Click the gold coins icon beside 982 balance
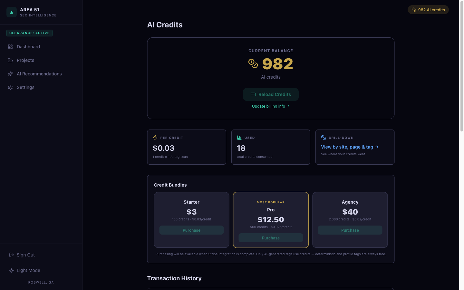 coord(253,63)
